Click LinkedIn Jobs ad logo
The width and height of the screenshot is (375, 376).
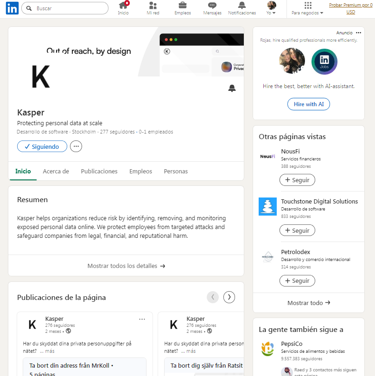(324, 61)
